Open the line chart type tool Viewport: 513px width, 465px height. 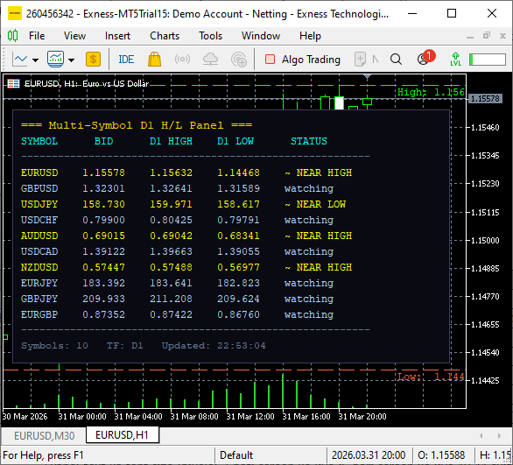(x=20, y=60)
